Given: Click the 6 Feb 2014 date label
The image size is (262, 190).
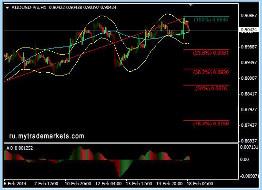Looking at the screenshot, I should pyautogui.click(x=15, y=184).
